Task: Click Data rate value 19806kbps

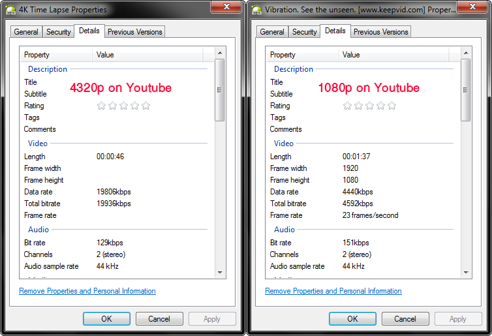Action: coord(114,192)
